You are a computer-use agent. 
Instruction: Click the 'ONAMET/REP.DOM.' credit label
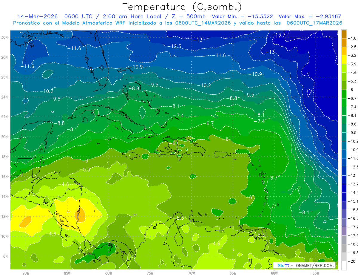[314, 266]
